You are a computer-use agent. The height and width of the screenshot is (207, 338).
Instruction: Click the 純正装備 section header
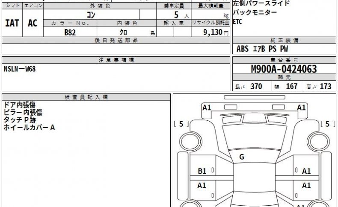click(284, 40)
